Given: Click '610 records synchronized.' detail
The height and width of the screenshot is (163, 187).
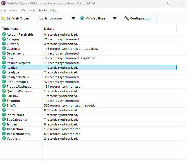Looking at the screenshot, I should coord(63,134).
